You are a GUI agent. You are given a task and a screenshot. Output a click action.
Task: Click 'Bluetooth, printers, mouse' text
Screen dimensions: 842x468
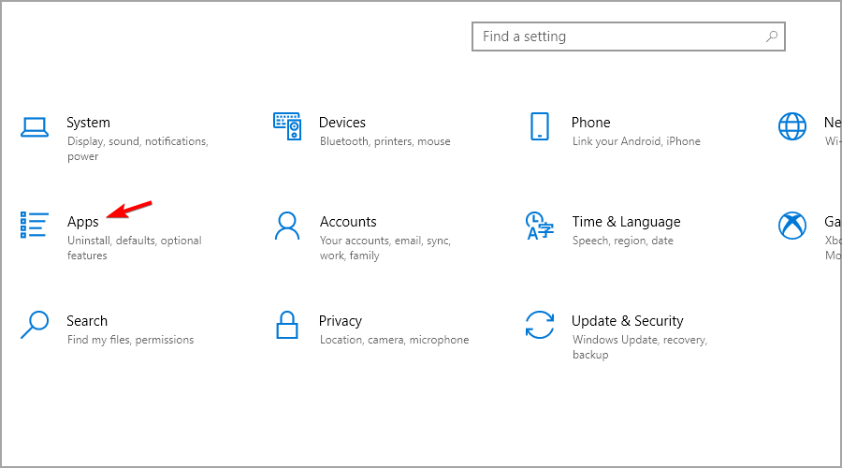[385, 141]
